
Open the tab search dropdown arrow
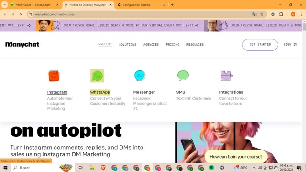[x=4, y=5]
